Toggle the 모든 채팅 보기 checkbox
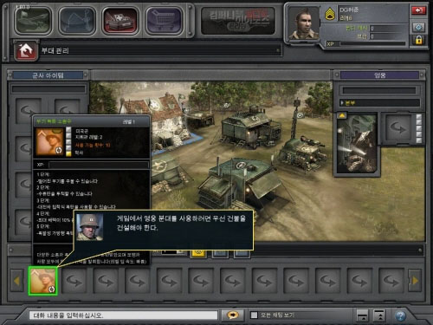 click(x=254, y=315)
